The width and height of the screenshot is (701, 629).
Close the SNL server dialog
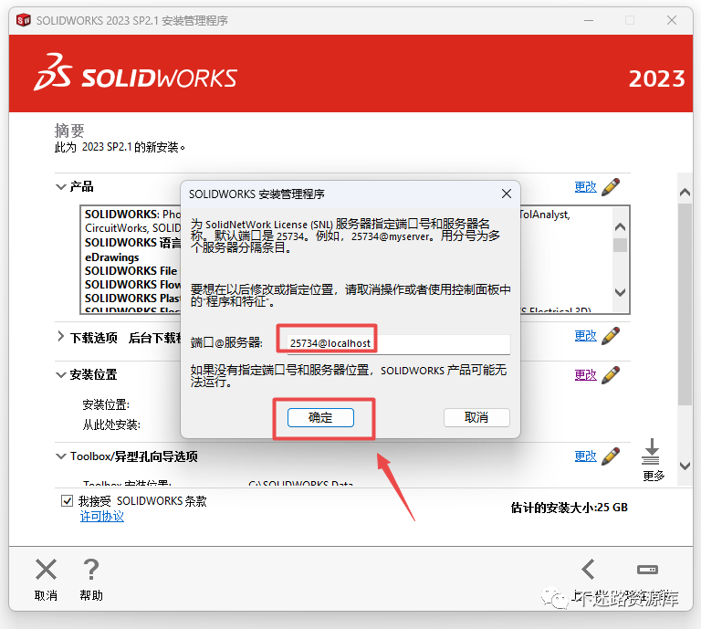pyautogui.click(x=507, y=194)
